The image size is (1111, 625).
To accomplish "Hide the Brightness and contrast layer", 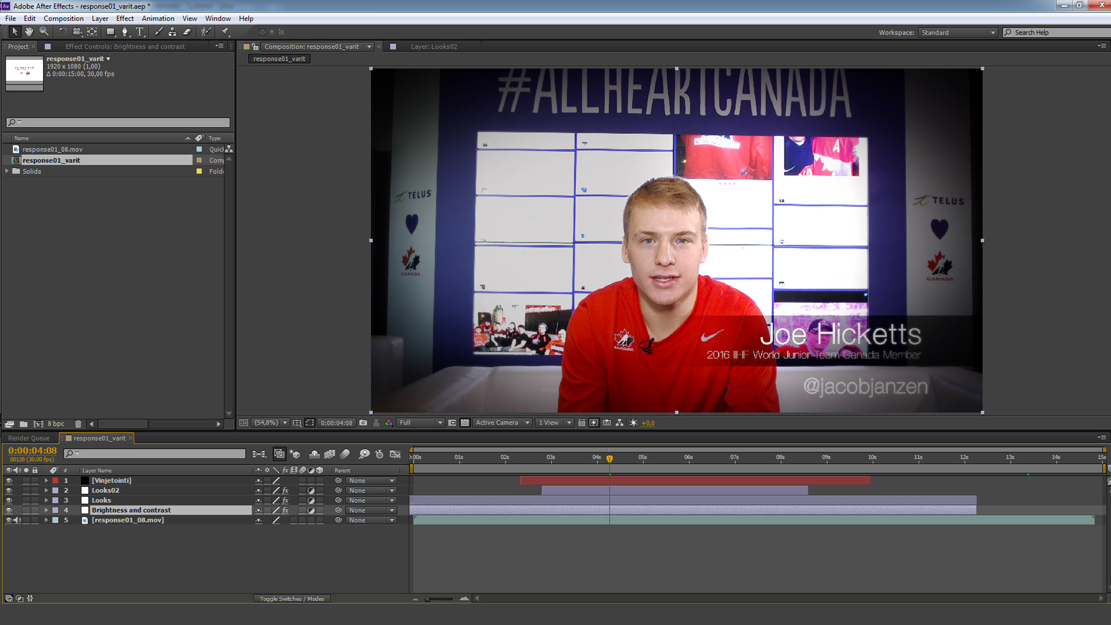I will 9,510.
